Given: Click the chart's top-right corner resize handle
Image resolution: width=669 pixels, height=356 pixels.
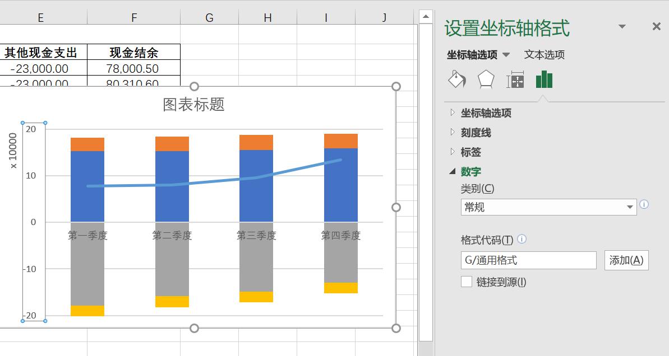Looking at the screenshot, I should coord(396,86).
